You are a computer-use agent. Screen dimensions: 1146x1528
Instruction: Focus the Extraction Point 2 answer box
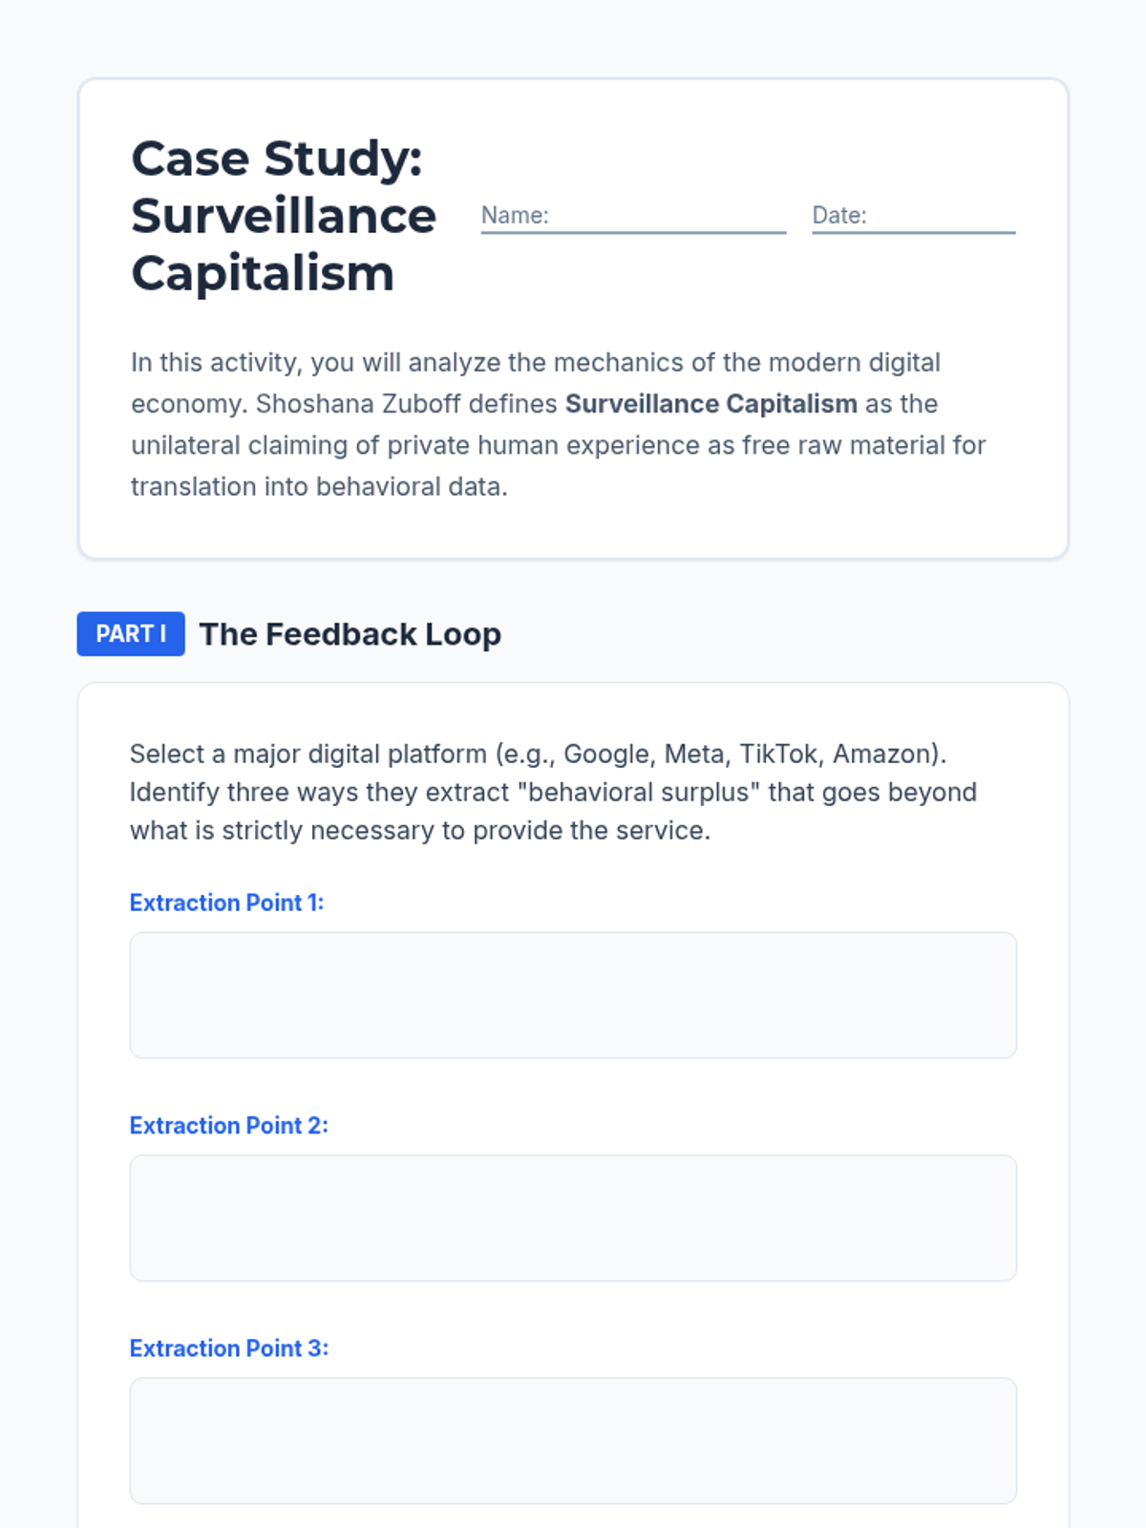click(x=573, y=1218)
